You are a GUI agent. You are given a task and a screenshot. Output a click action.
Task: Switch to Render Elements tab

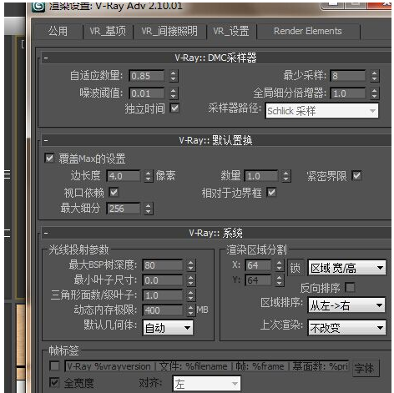308,31
